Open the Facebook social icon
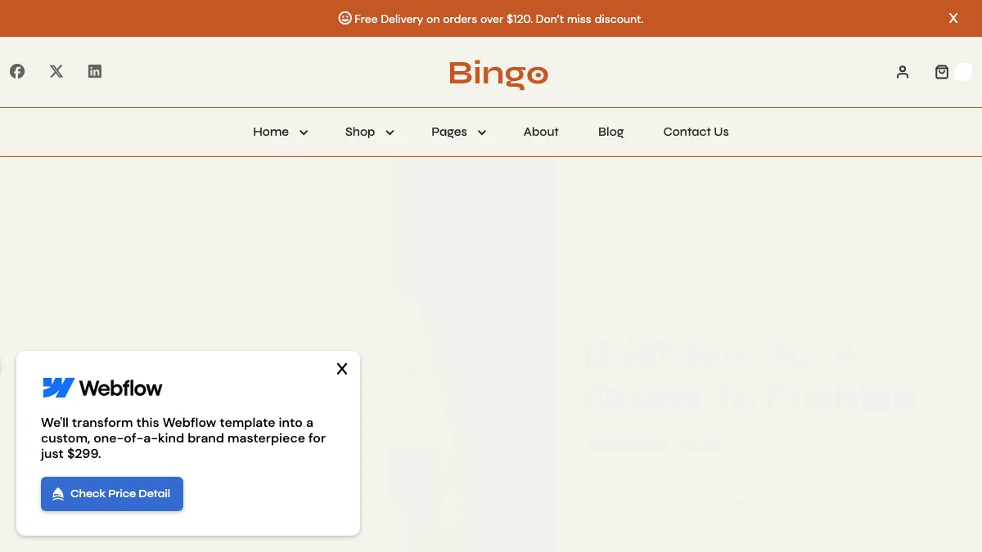982x552 pixels. click(x=17, y=71)
